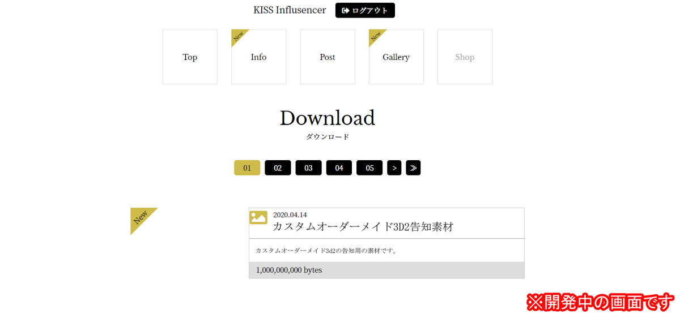Image resolution: width=680 pixels, height=318 pixels.
Task: Open the Info navigation tile
Action: 258,57
